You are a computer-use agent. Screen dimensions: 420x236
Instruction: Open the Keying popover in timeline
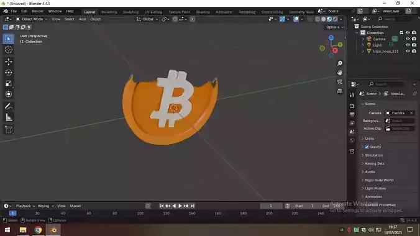[x=46, y=206]
